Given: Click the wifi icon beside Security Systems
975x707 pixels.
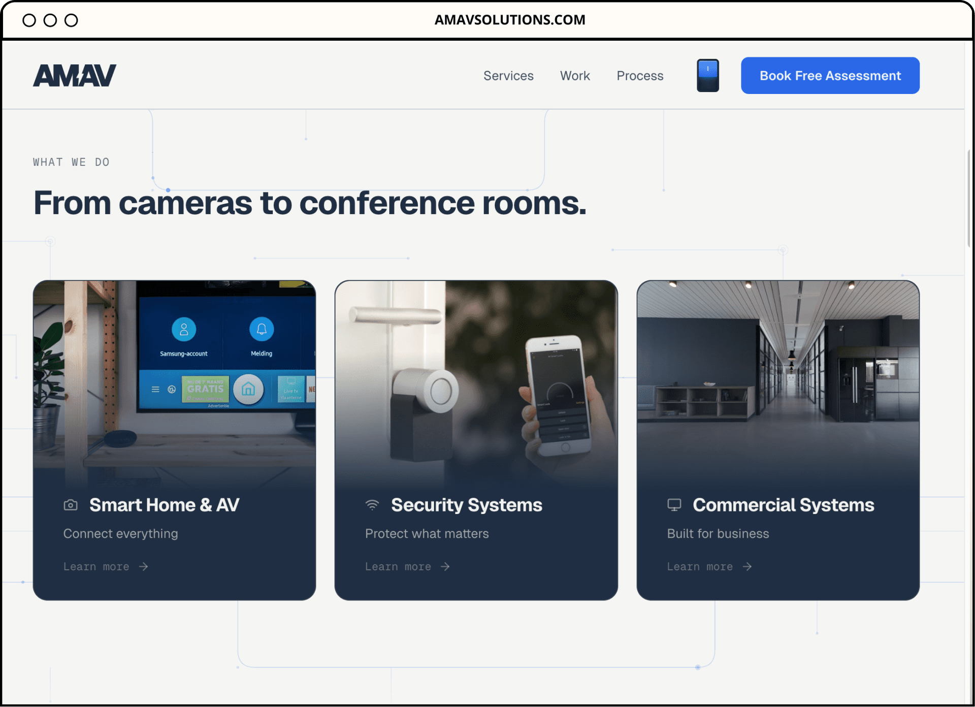Looking at the screenshot, I should tap(372, 505).
